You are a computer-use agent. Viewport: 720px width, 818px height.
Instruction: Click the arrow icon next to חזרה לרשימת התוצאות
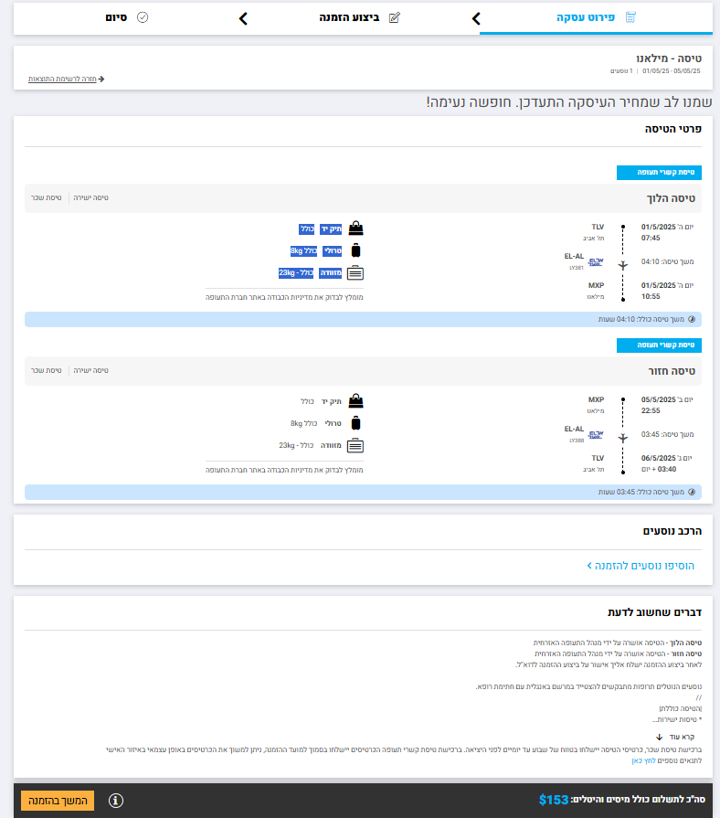[x=101, y=79]
